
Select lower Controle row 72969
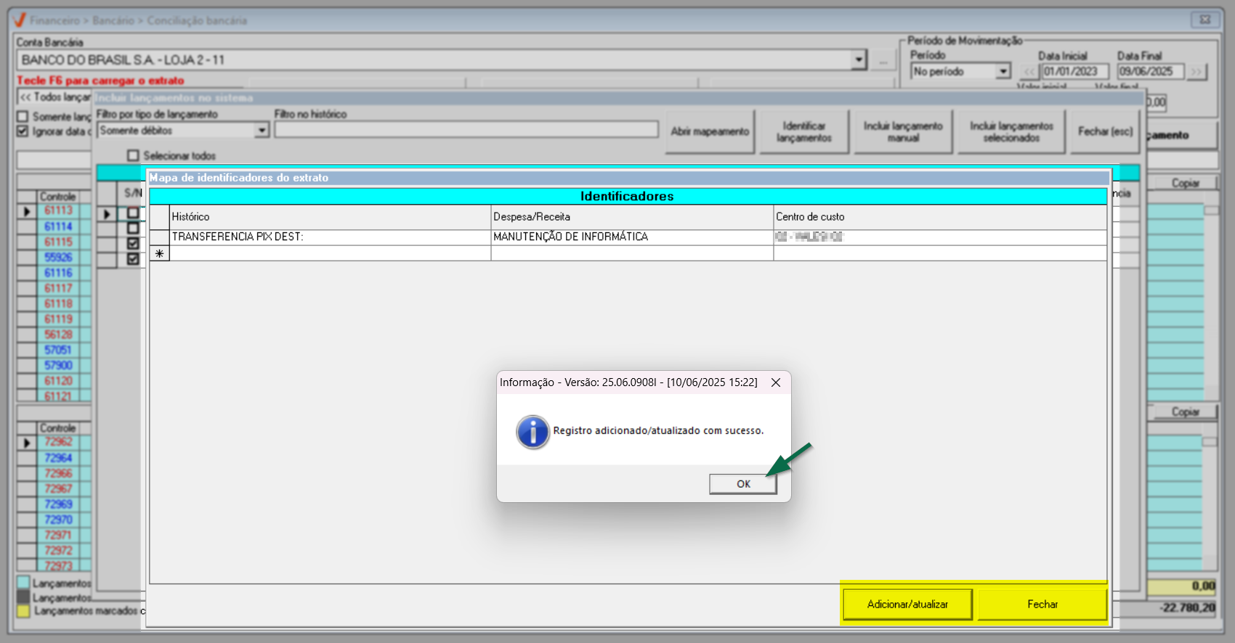point(59,504)
